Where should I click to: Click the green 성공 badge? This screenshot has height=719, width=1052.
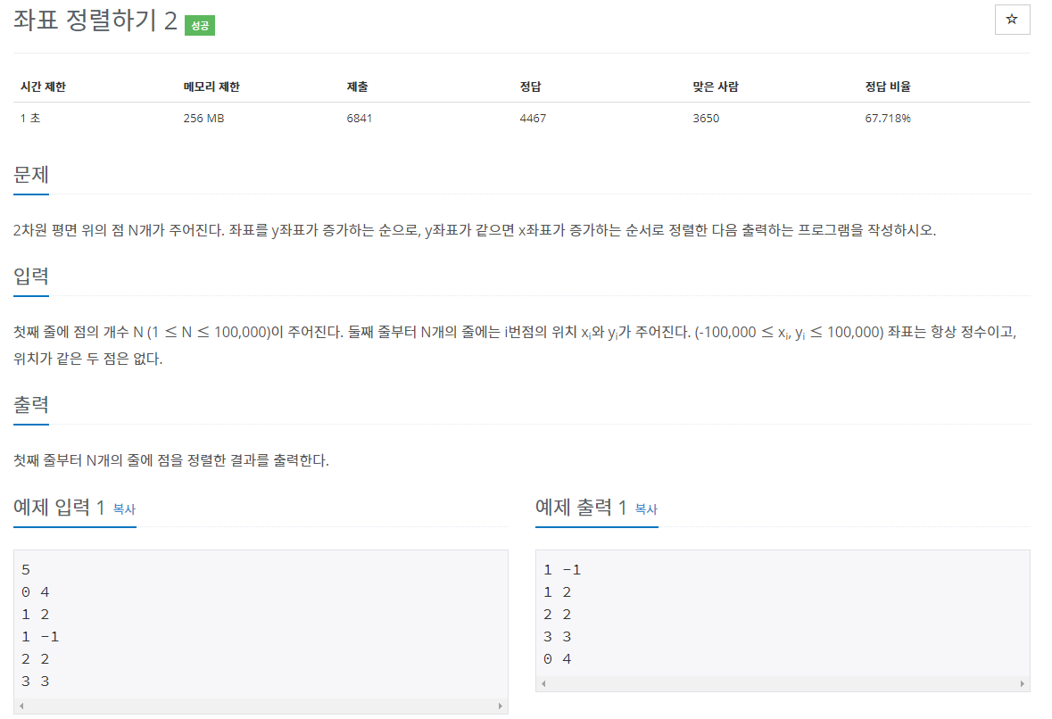coord(199,26)
